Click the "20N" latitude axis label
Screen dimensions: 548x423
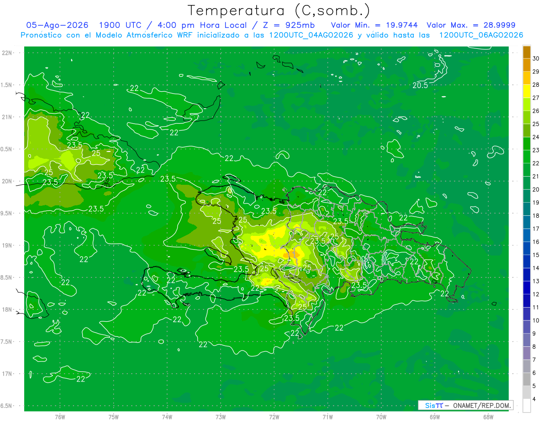click(x=7, y=181)
